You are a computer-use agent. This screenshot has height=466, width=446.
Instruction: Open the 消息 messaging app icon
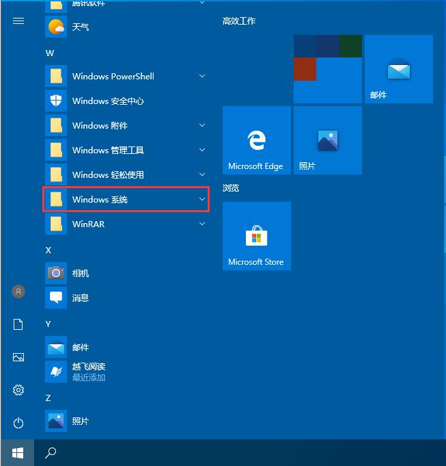56,298
